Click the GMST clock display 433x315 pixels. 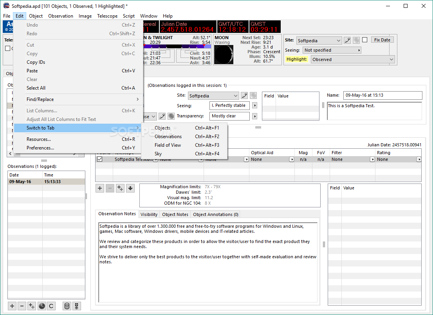click(265, 27)
